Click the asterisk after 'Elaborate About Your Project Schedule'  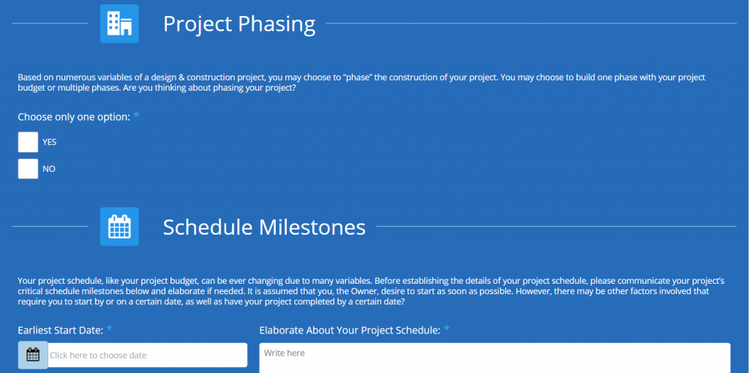(x=446, y=329)
